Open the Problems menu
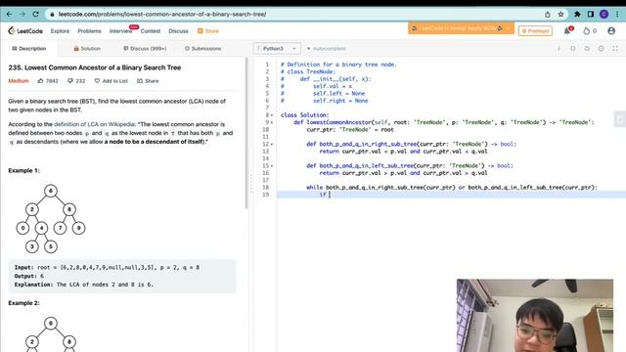 (x=89, y=30)
